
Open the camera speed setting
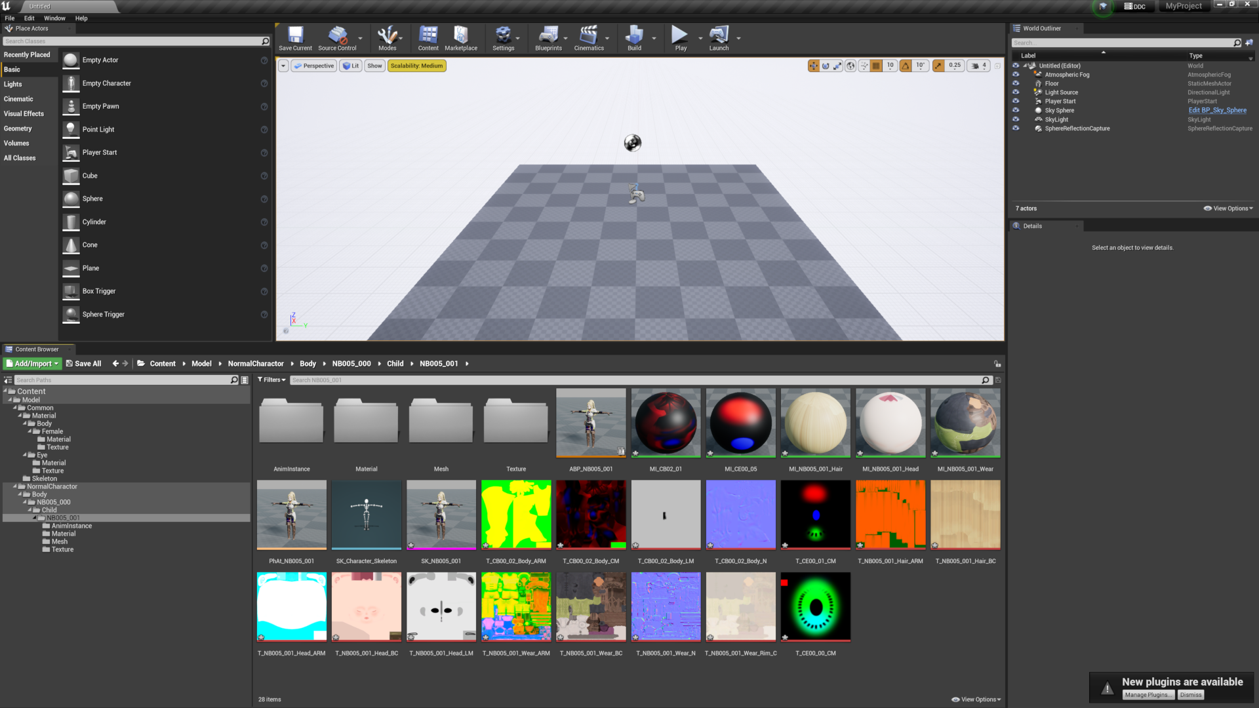click(980, 66)
